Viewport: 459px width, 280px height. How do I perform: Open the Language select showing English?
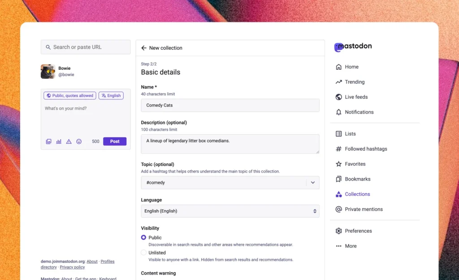click(x=230, y=211)
